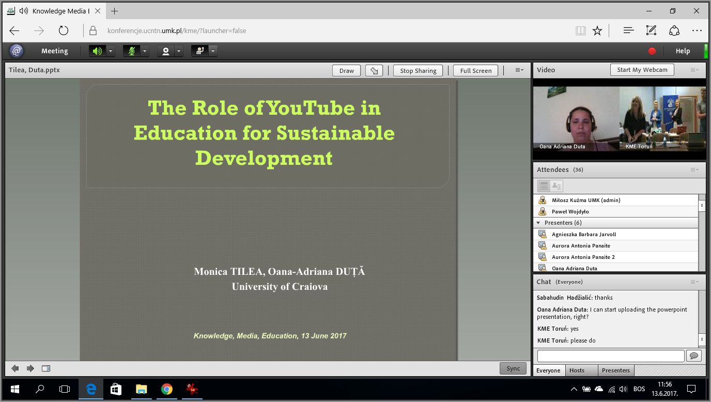Open the volume control in system tray
This screenshot has height=402, width=711.
[x=623, y=389]
